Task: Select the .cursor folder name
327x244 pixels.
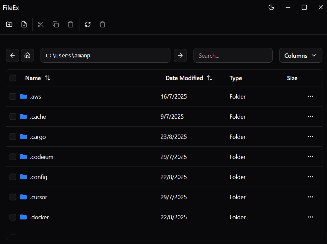Action: click(x=39, y=197)
